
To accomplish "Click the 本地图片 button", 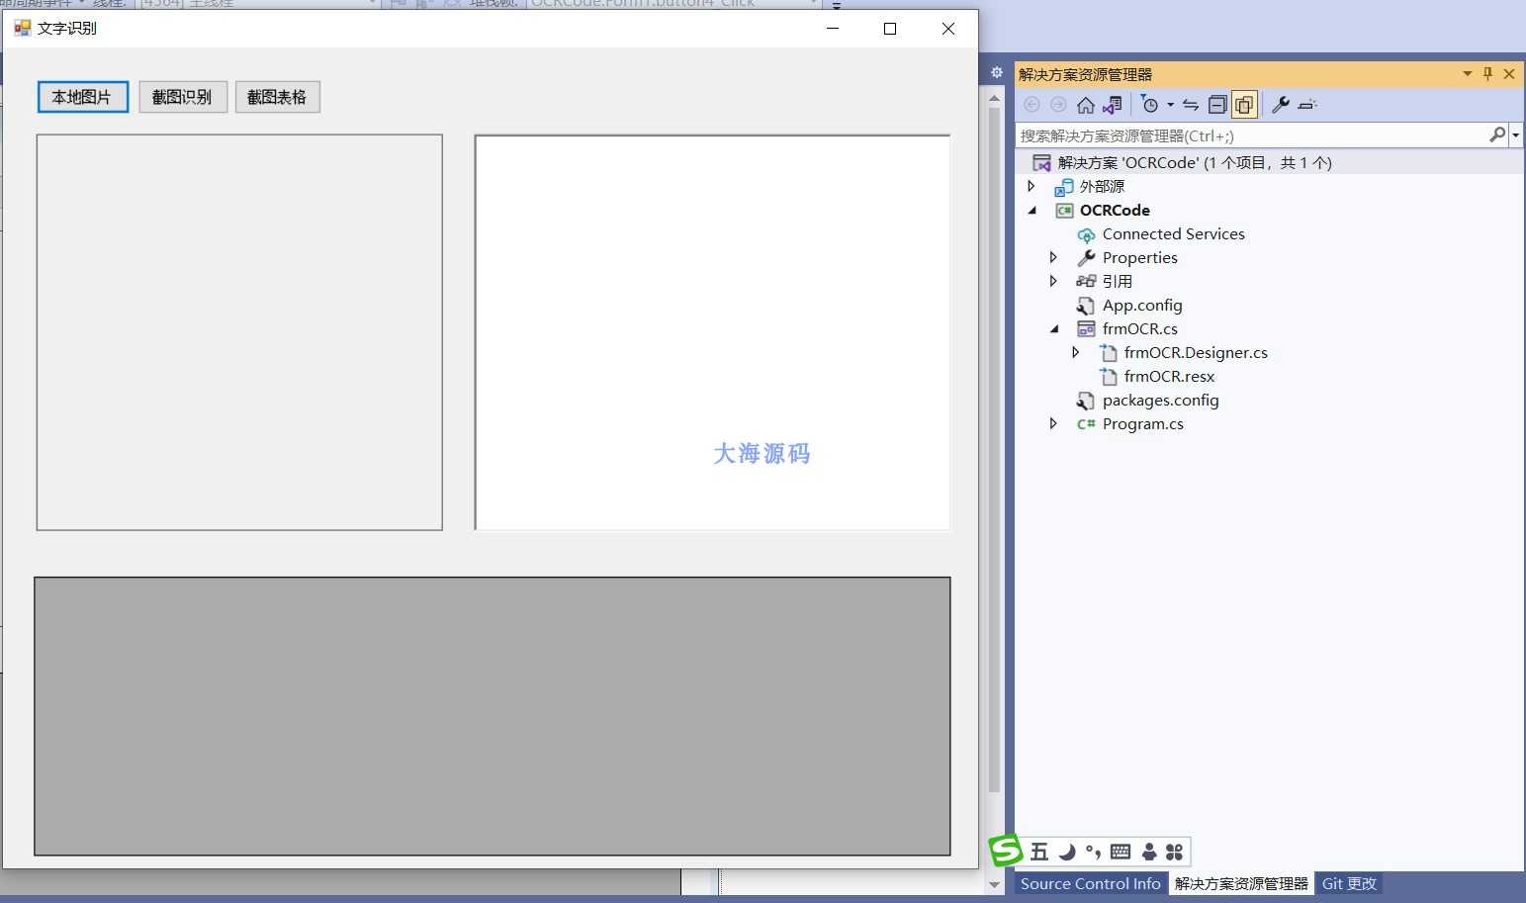I will click(83, 97).
